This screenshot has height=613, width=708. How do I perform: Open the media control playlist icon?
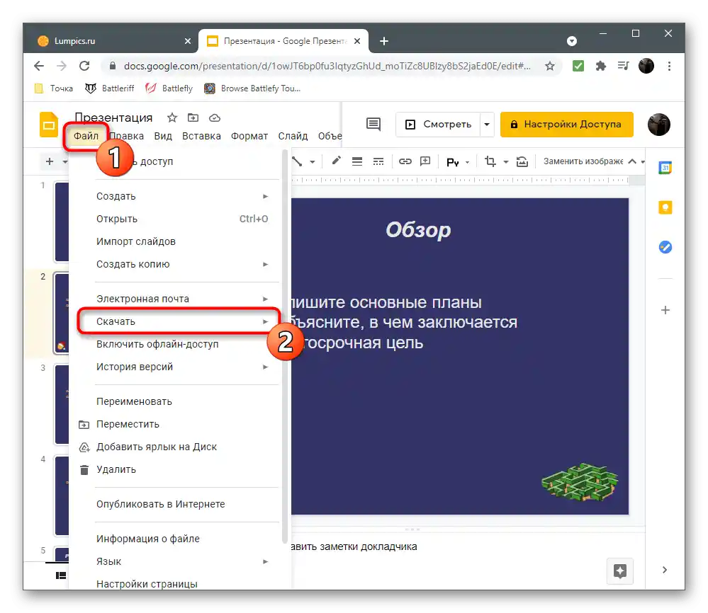[x=623, y=67]
